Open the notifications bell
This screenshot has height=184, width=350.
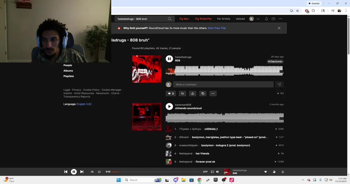pyautogui.click(x=266, y=19)
